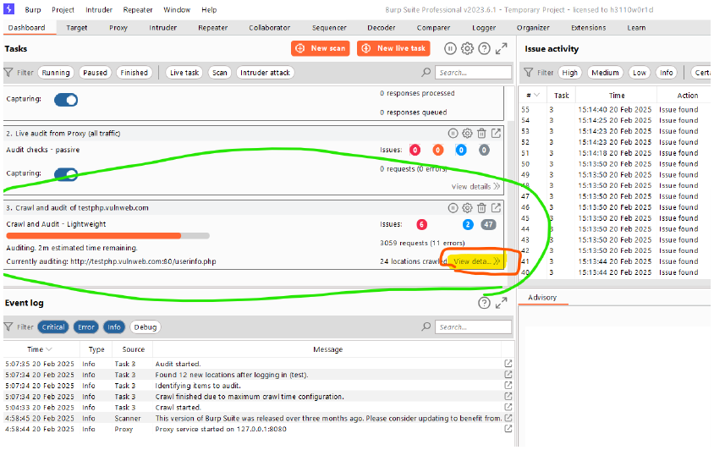The height and width of the screenshot is (450, 714).
Task: Filter issues by Info severity
Action: pos(666,73)
